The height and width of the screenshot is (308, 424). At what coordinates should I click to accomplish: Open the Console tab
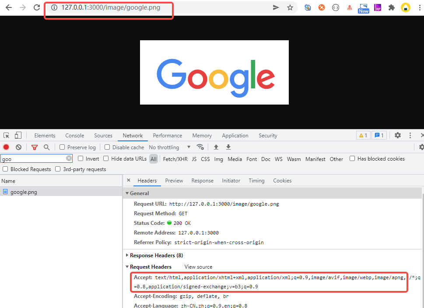pyautogui.click(x=75, y=136)
